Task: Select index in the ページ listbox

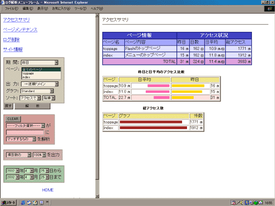Action: pos(41,77)
